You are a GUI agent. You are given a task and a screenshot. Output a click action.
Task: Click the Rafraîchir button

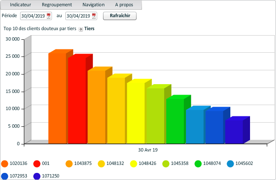coord(120,16)
